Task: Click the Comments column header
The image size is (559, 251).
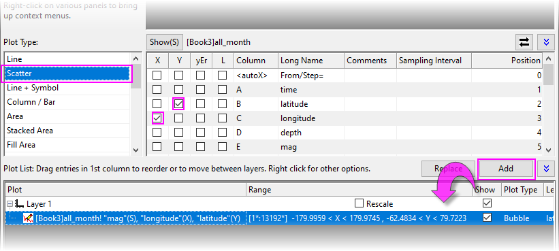Action: point(370,61)
